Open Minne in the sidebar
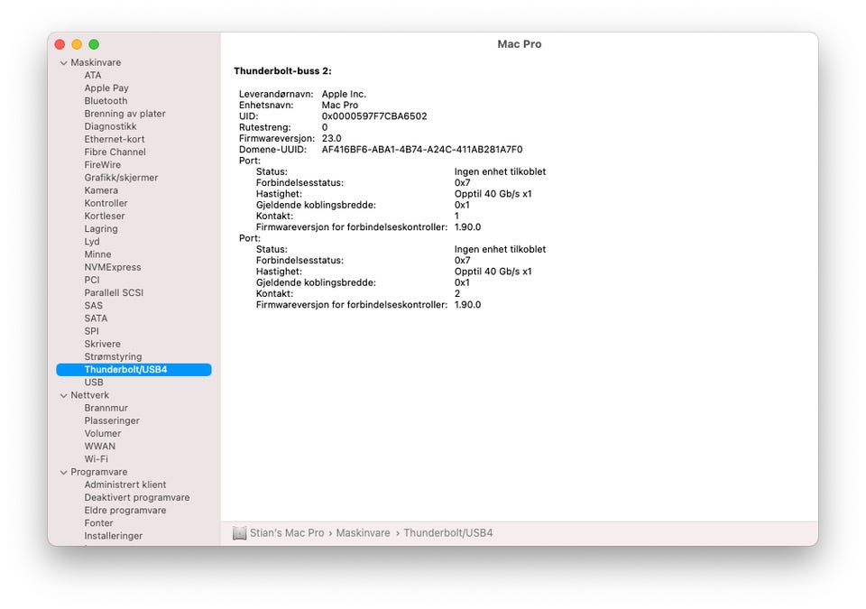Image resolution: width=866 pixels, height=609 pixels. [x=97, y=254]
